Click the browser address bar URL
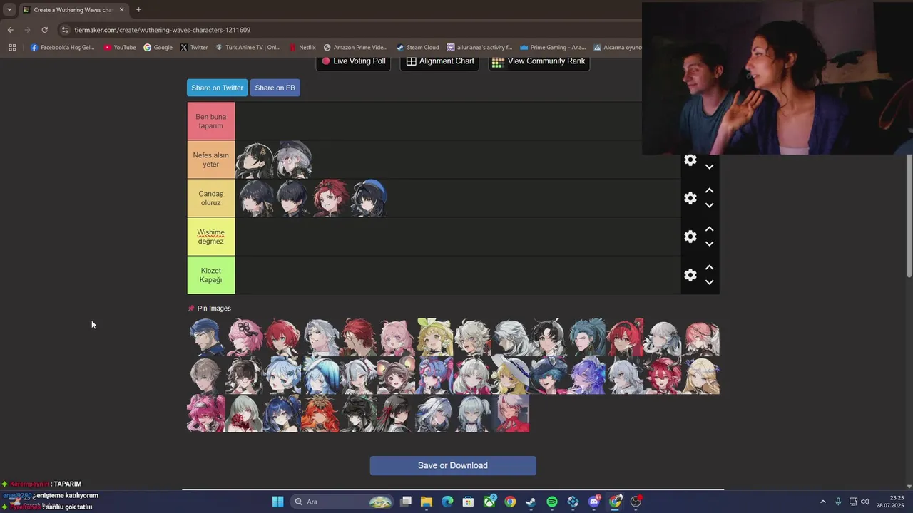Viewport: 913px width, 513px height. click(x=162, y=30)
